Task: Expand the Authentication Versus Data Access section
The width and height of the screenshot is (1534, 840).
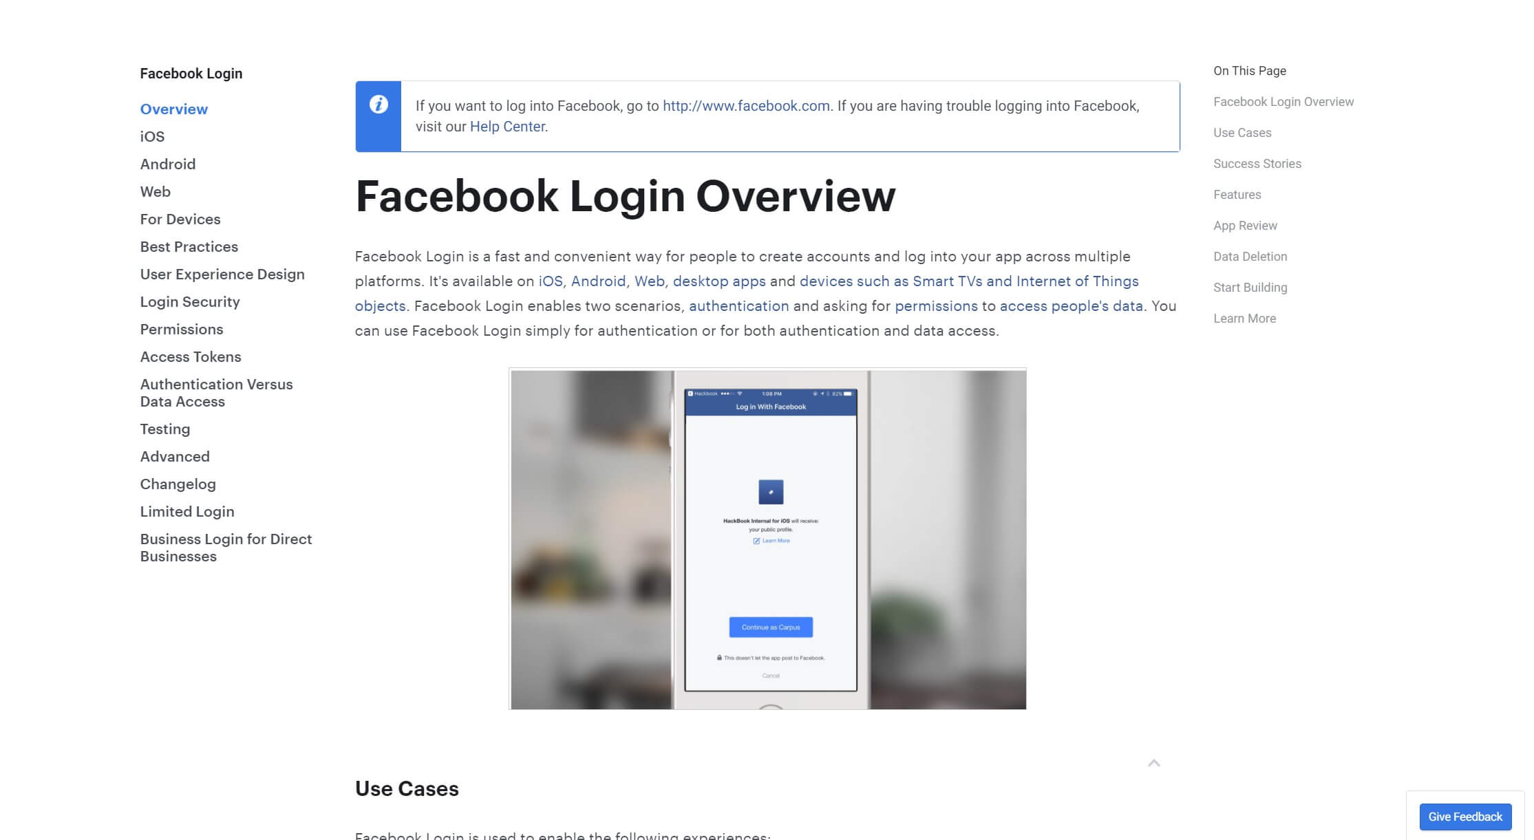Action: pyautogui.click(x=216, y=392)
